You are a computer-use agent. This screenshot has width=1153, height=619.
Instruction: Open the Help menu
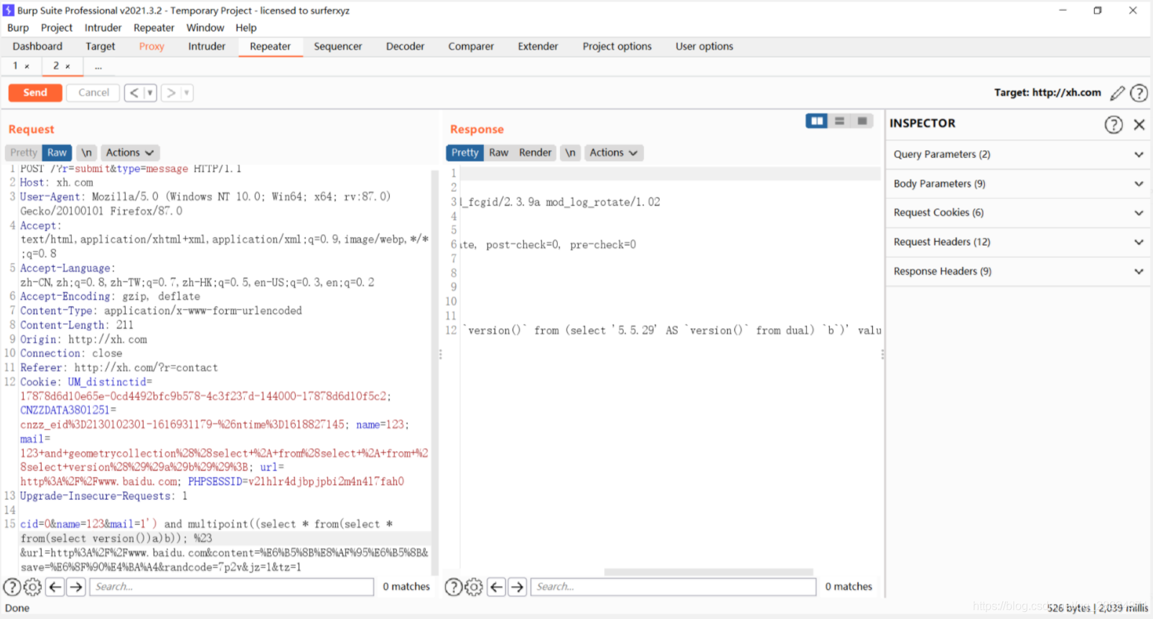[246, 28]
